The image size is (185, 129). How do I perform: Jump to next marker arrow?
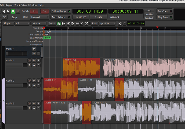[124, 23]
